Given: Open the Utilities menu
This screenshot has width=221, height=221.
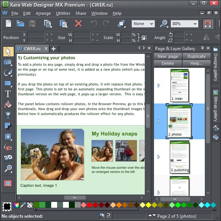Looking at the screenshot, I should (x=63, y=13).
